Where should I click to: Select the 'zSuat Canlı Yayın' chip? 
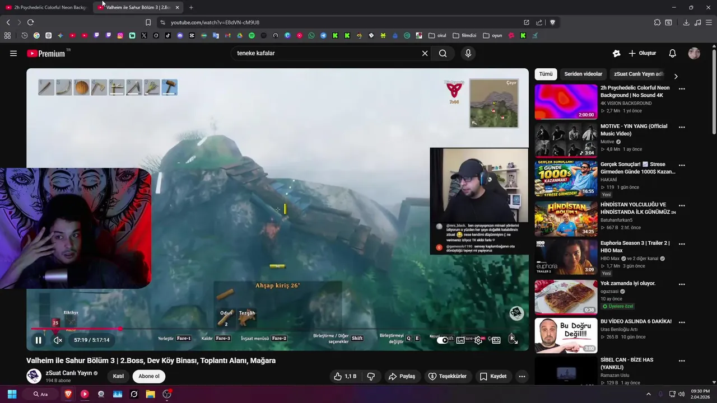pos(639,74)
